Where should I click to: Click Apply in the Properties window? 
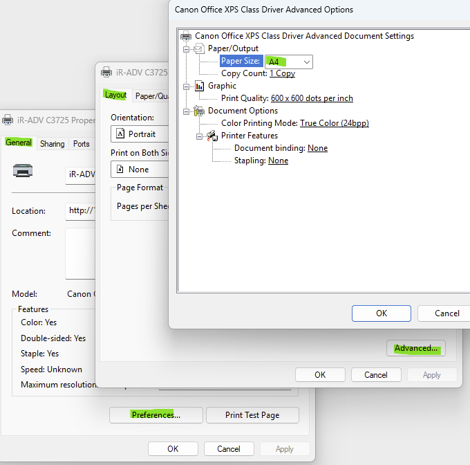click(285, 449)
